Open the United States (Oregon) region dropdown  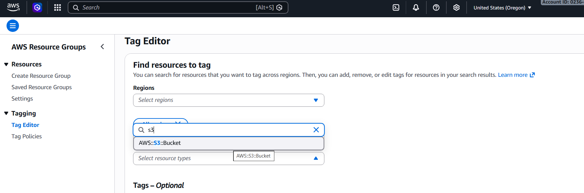pos(502,8)
